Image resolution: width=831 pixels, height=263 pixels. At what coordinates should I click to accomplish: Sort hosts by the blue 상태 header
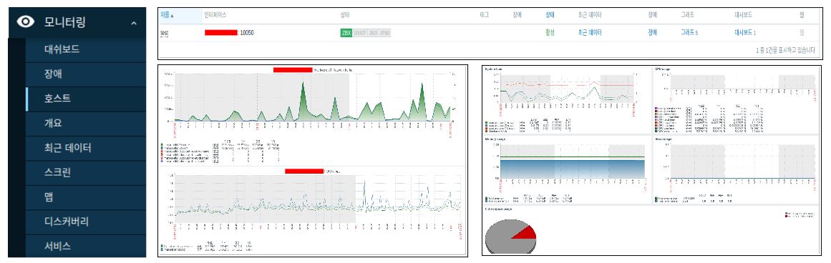click(x=550, y=15)
